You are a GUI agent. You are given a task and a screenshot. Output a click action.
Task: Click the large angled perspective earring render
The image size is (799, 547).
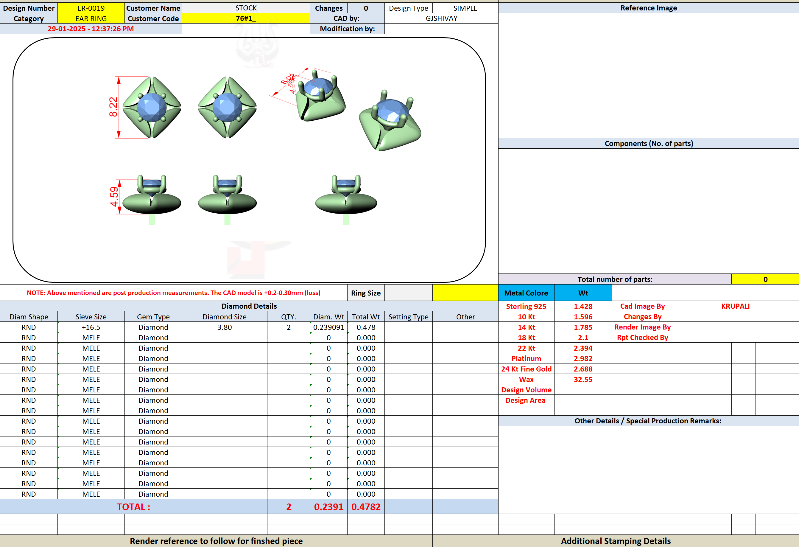pyautogui.click(x=390, y=120)
